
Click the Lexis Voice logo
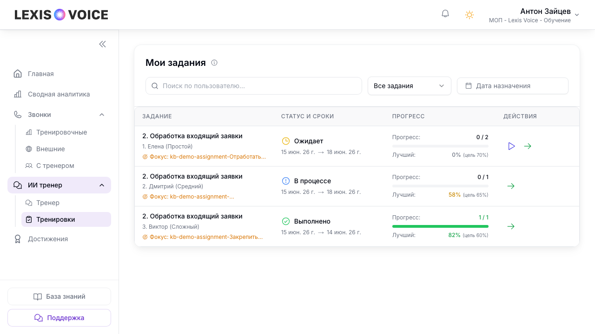(61, 15)
